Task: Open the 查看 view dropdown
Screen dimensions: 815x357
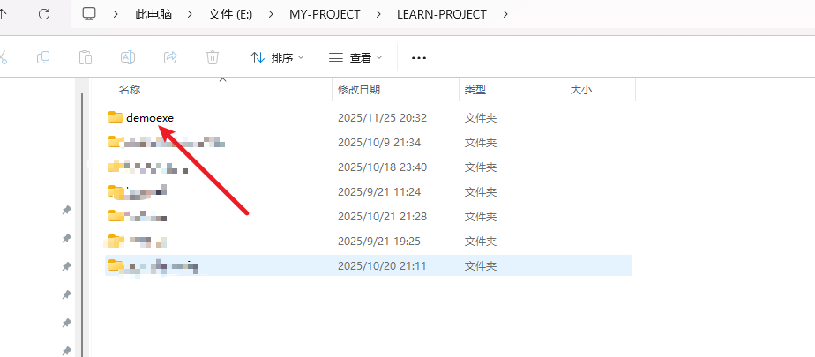Action: tap(356, 57)
